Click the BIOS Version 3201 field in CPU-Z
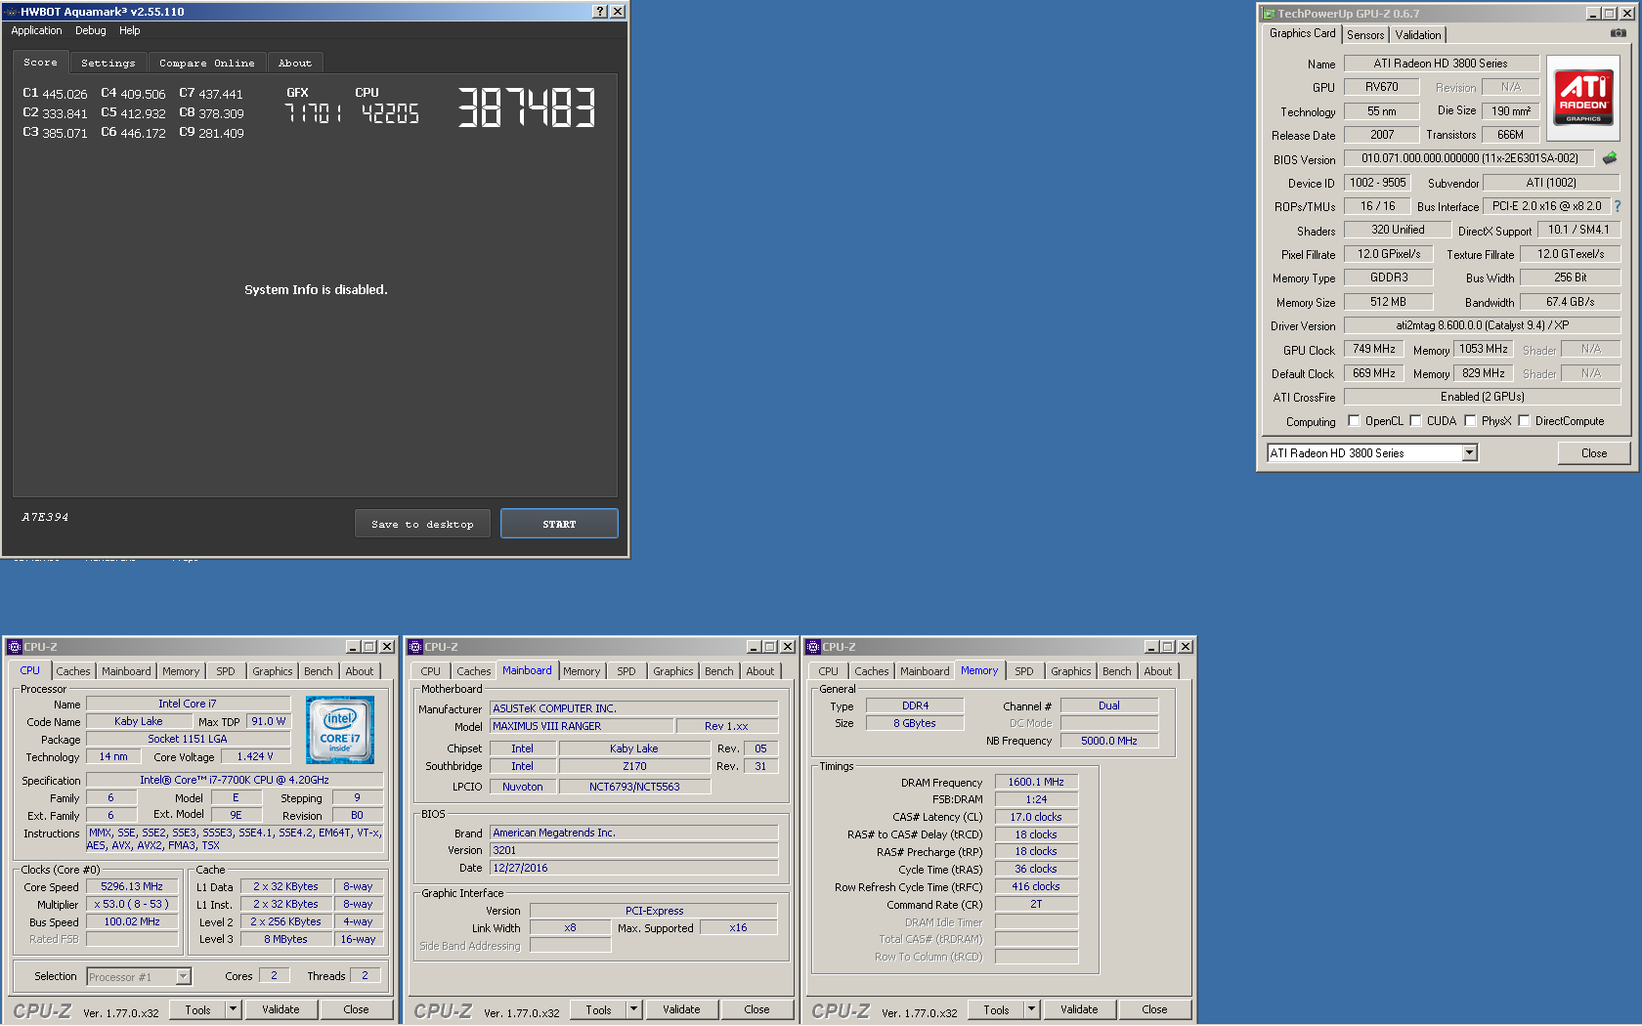Screen dimensions: 1642x1026 click(634, 850)
